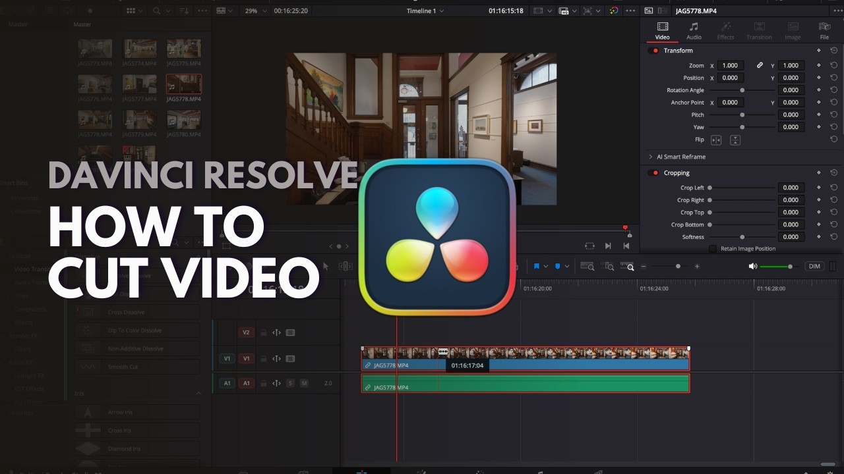844x474 pixels.
Task: Toggle the viewer Loop icon
Action: [x=589, y=246]
